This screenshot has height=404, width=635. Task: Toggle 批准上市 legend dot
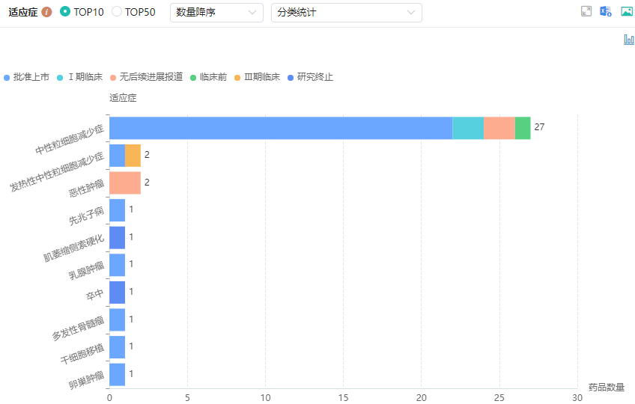pos(7,77)
